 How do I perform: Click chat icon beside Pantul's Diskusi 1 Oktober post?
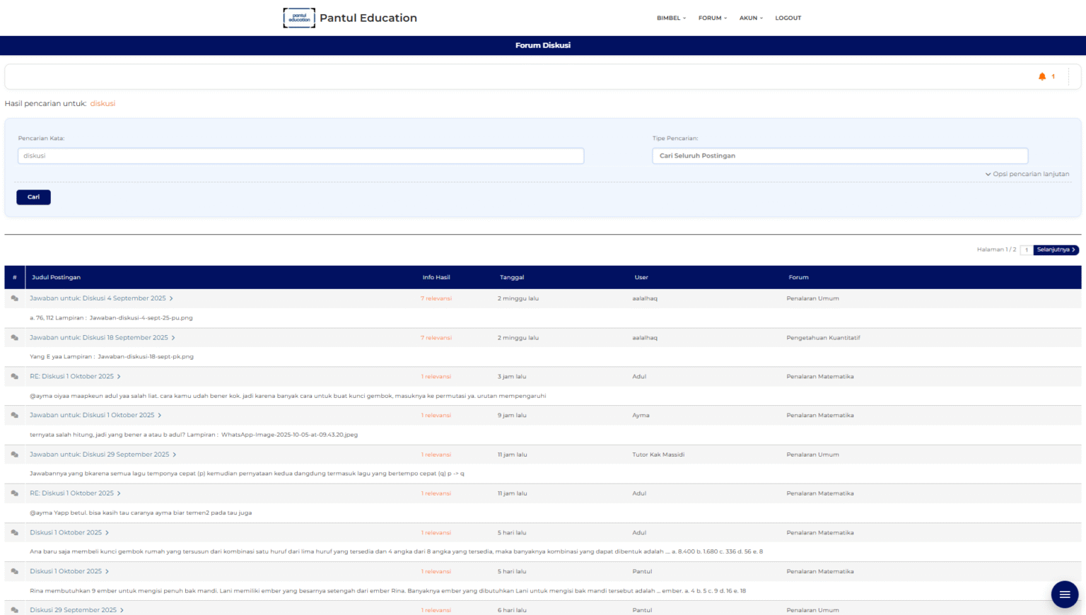tap(14, 571)
